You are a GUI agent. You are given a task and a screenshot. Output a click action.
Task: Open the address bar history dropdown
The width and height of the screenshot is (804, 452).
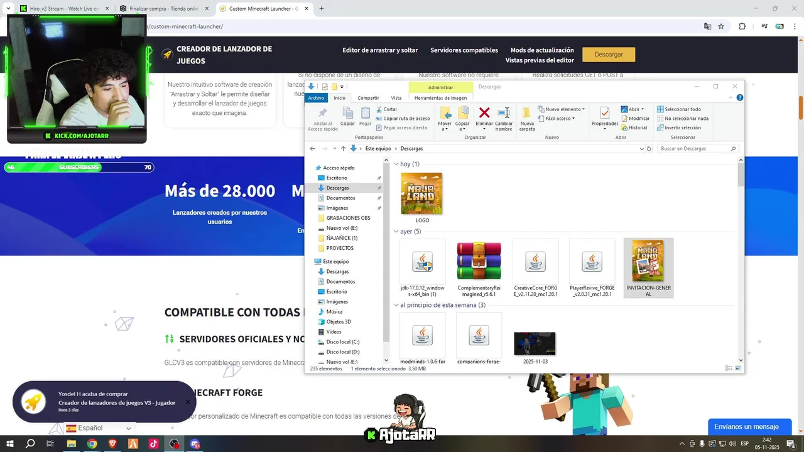coord(641,149)
